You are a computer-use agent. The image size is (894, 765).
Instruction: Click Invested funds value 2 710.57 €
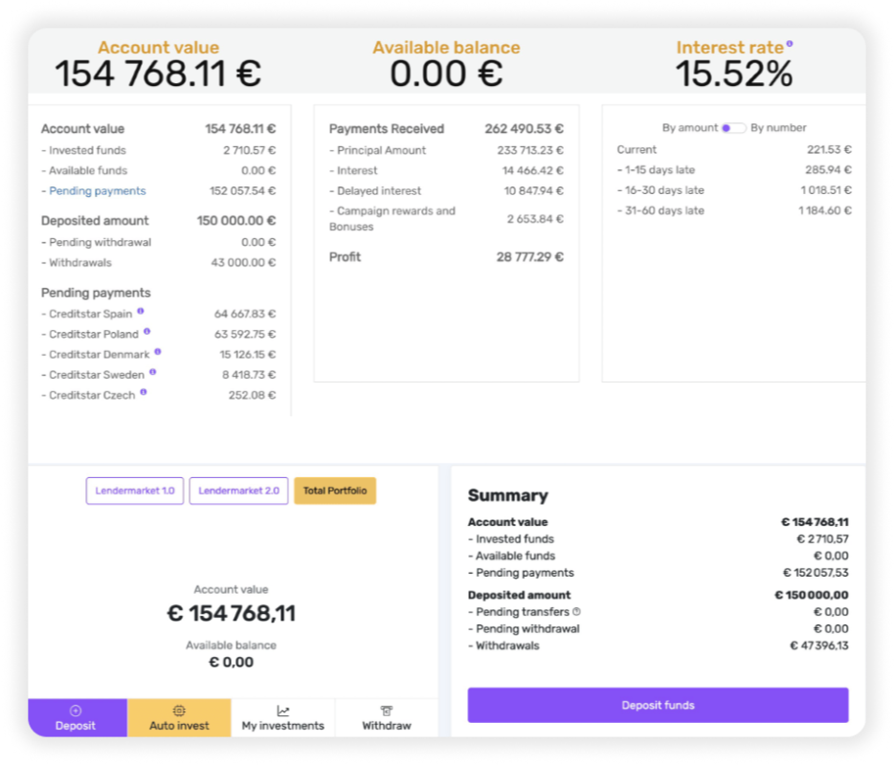[249, 150]
